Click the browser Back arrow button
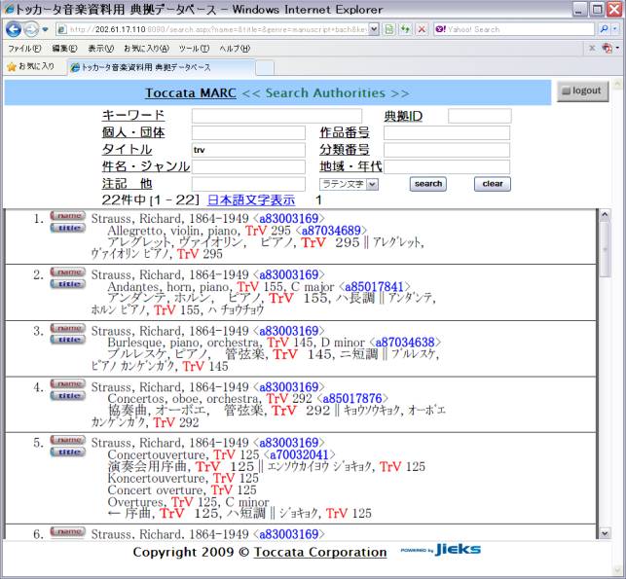Screen dimensions: 626x579 (14, 29)
